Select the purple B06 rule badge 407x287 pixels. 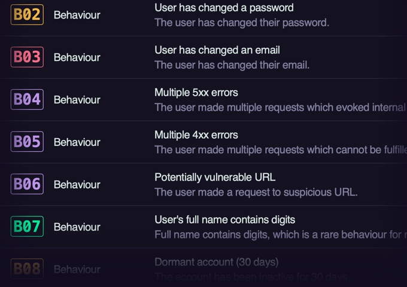click(27, 184)
